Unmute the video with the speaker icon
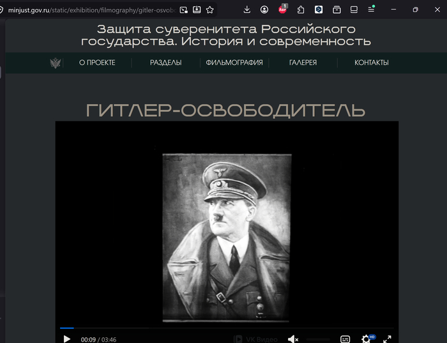The width and height of the screenshot is (447, 343). 292,339
